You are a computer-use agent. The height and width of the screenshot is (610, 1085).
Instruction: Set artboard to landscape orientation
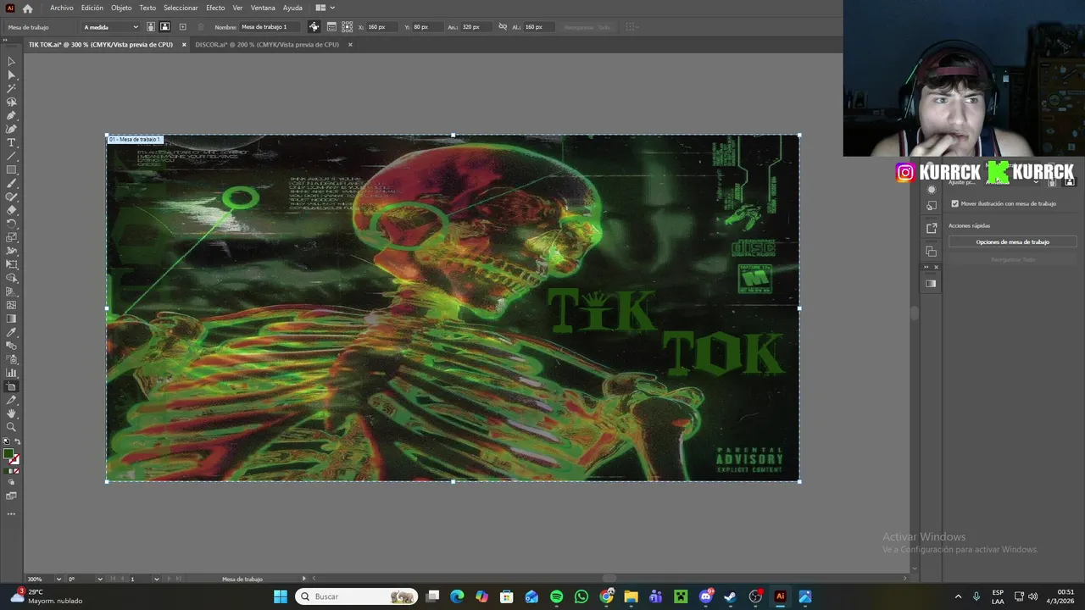164,27
